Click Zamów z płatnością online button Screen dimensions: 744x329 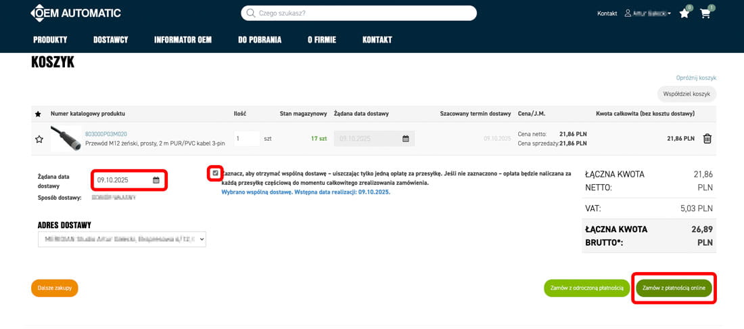[674, 288]
